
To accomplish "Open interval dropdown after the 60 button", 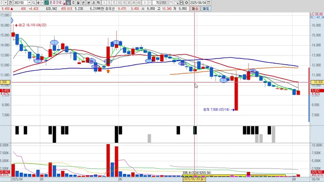I will point(150,3).
